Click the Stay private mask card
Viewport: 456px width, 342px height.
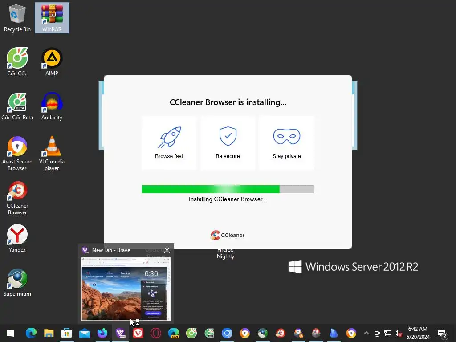286,142
